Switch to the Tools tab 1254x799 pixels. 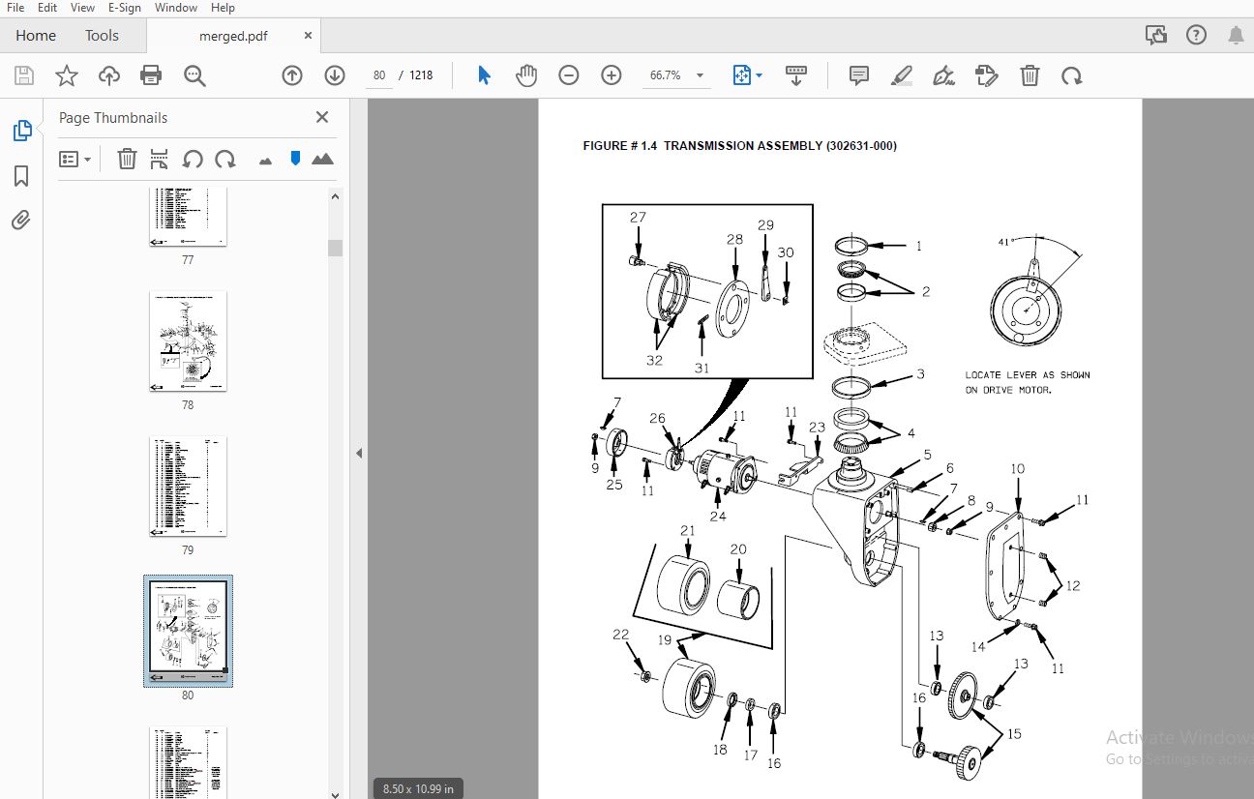[102, 36]
